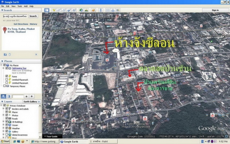Click the search query input field
This screenshot has width=230, height=144.
pyautogui.click(x=15, y=16)
